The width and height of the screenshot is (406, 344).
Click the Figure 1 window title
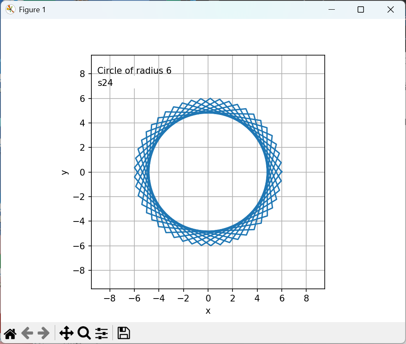point(32,10)
